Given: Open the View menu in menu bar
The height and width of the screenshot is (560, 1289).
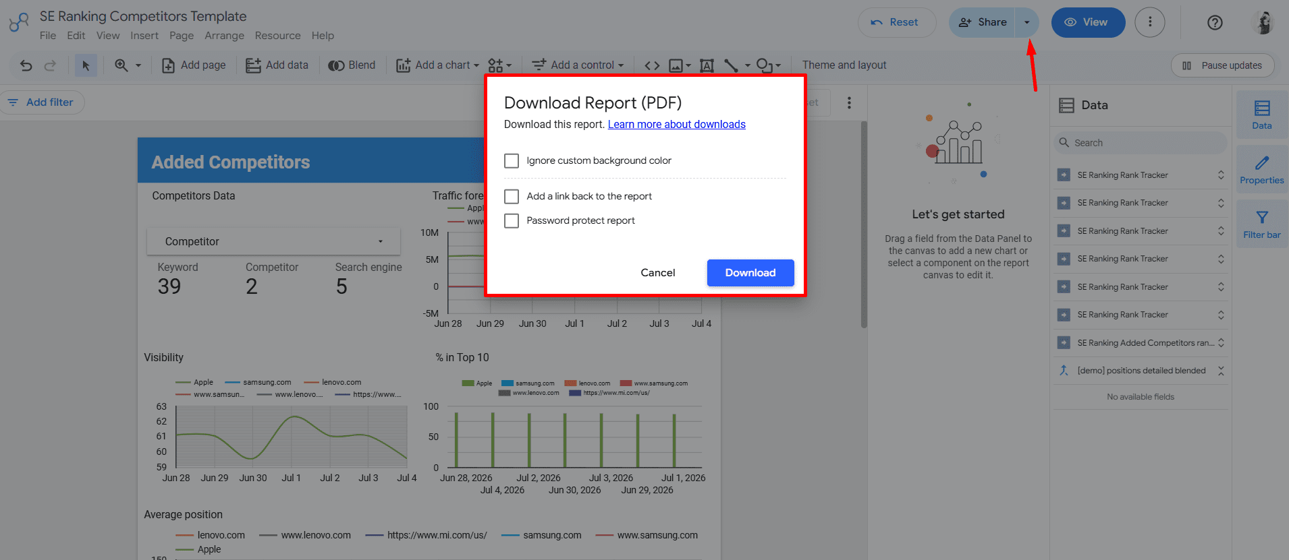Looking at the screenshot, I should click(x=108, y=36).
